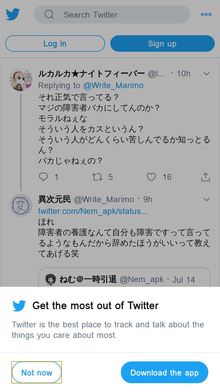Viewport: 220px width, 392px height.
Task: Click the Log in button
Action: pos(55,43)
